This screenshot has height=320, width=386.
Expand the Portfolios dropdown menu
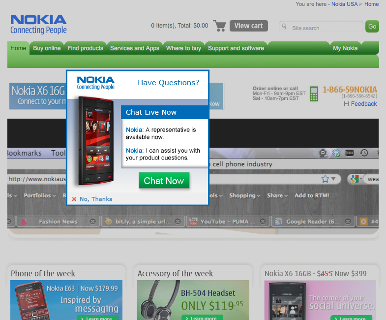pyautogui.click(x=40, y=195)
